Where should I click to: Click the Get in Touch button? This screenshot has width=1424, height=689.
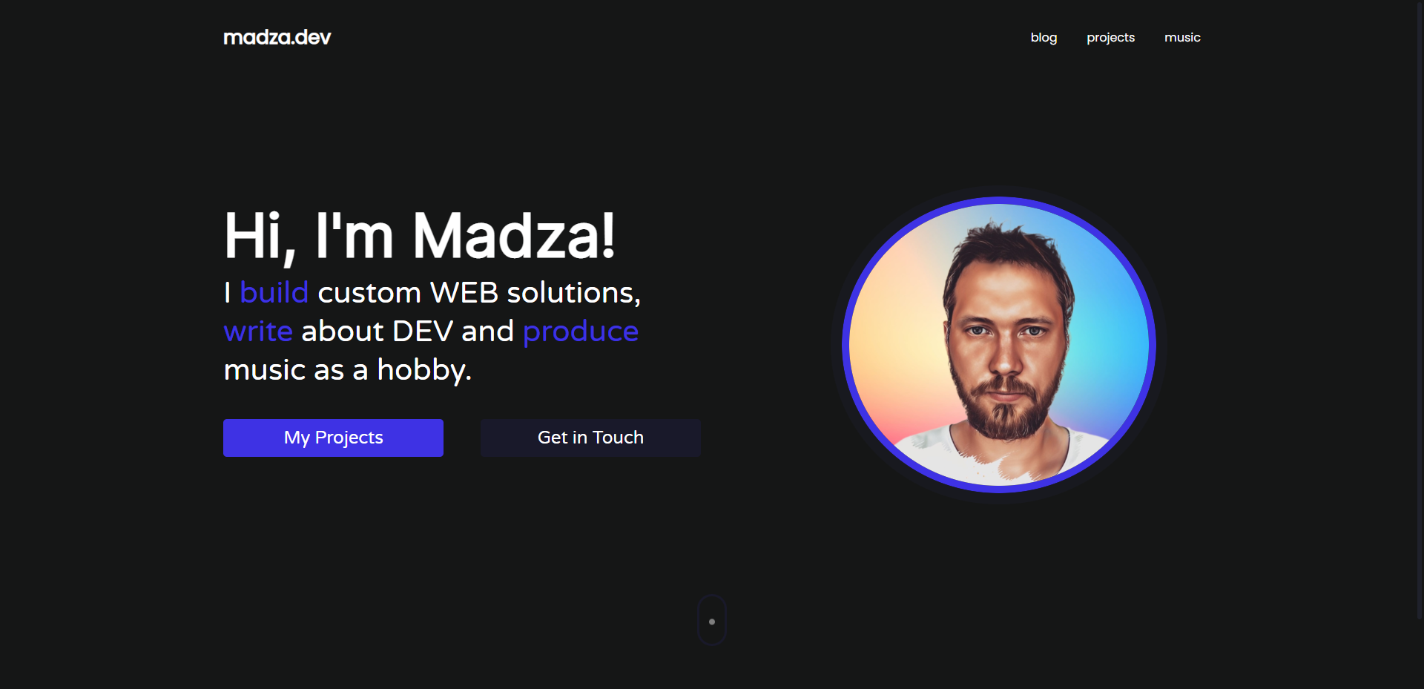[590, 438]
